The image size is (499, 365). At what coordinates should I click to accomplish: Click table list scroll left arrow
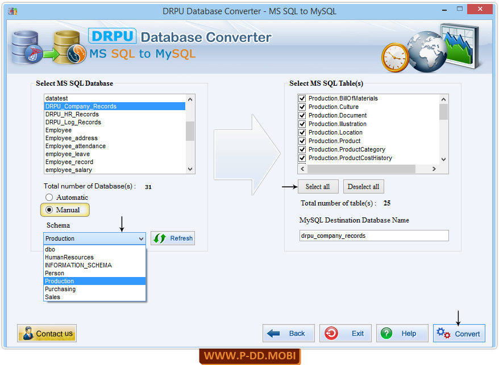coord(303,169)
